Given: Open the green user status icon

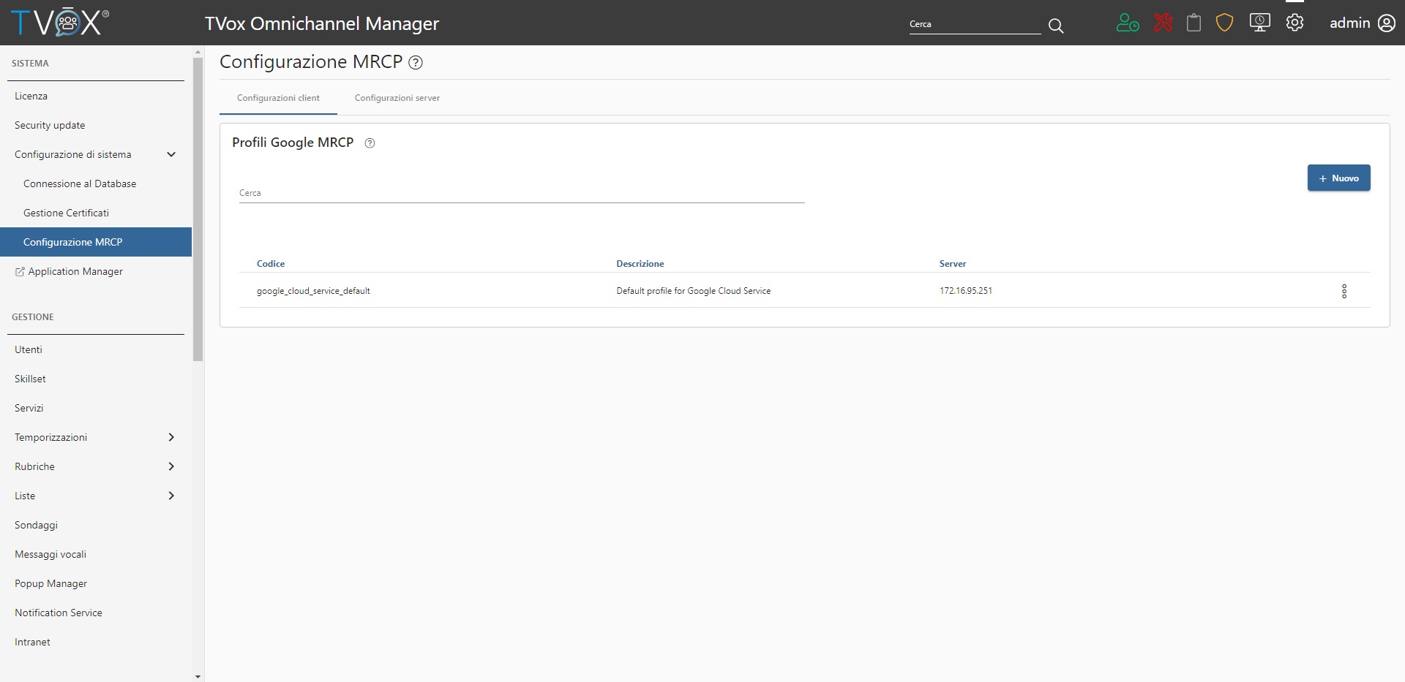Looking at the screenshot, I should [x=1128, y=23].
